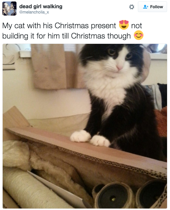Viewport: 170px width, 210px height.
Task: Click the cat's face in the photo
Action: click(x=115, y=59)
